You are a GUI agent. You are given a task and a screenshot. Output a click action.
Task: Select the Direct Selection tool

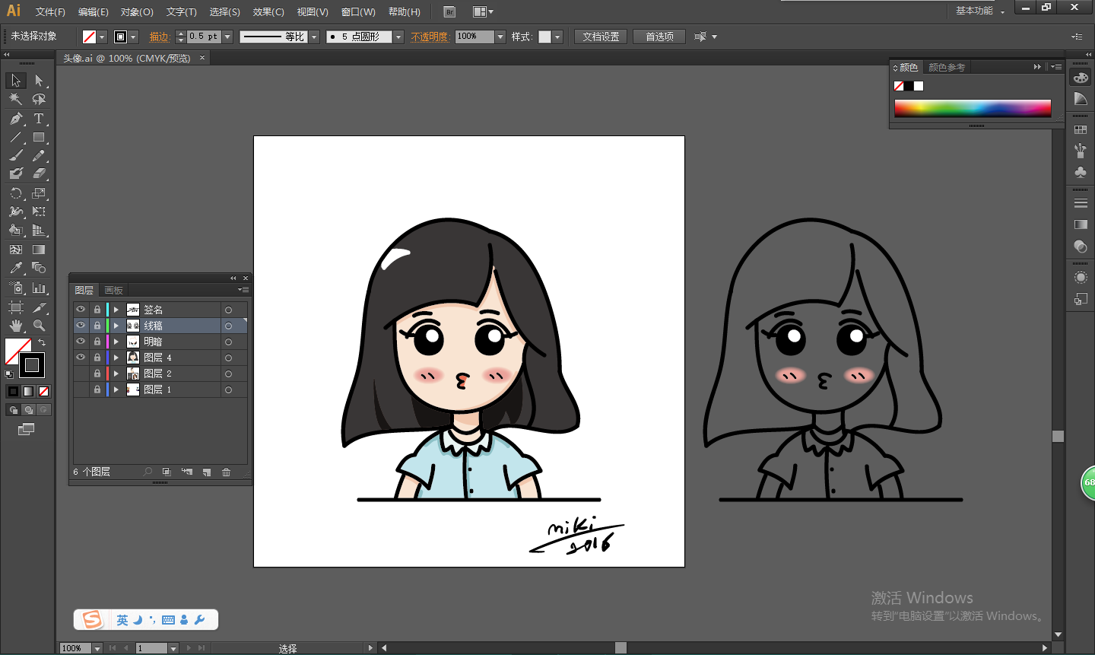(x=39, y=81)
